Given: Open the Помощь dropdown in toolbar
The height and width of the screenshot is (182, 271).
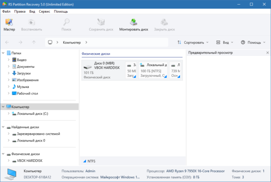Looking at the screenshot, I should click(253, 42).
